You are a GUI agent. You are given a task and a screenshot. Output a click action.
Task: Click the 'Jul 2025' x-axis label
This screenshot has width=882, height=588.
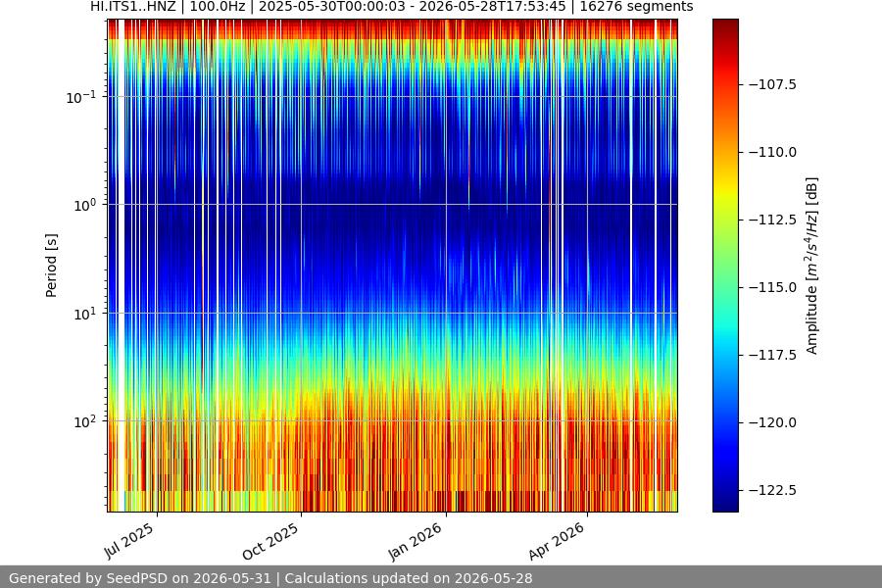[x=128, y=541]
